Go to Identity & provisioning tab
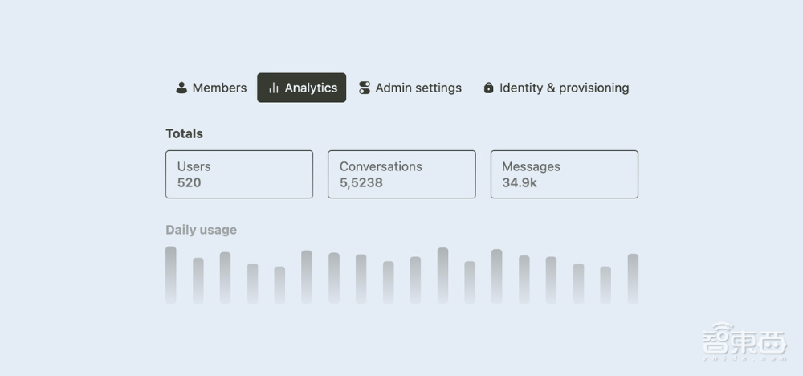Image resolution: width=803 pixels, height=376 pixels. (x=564, y=88)
